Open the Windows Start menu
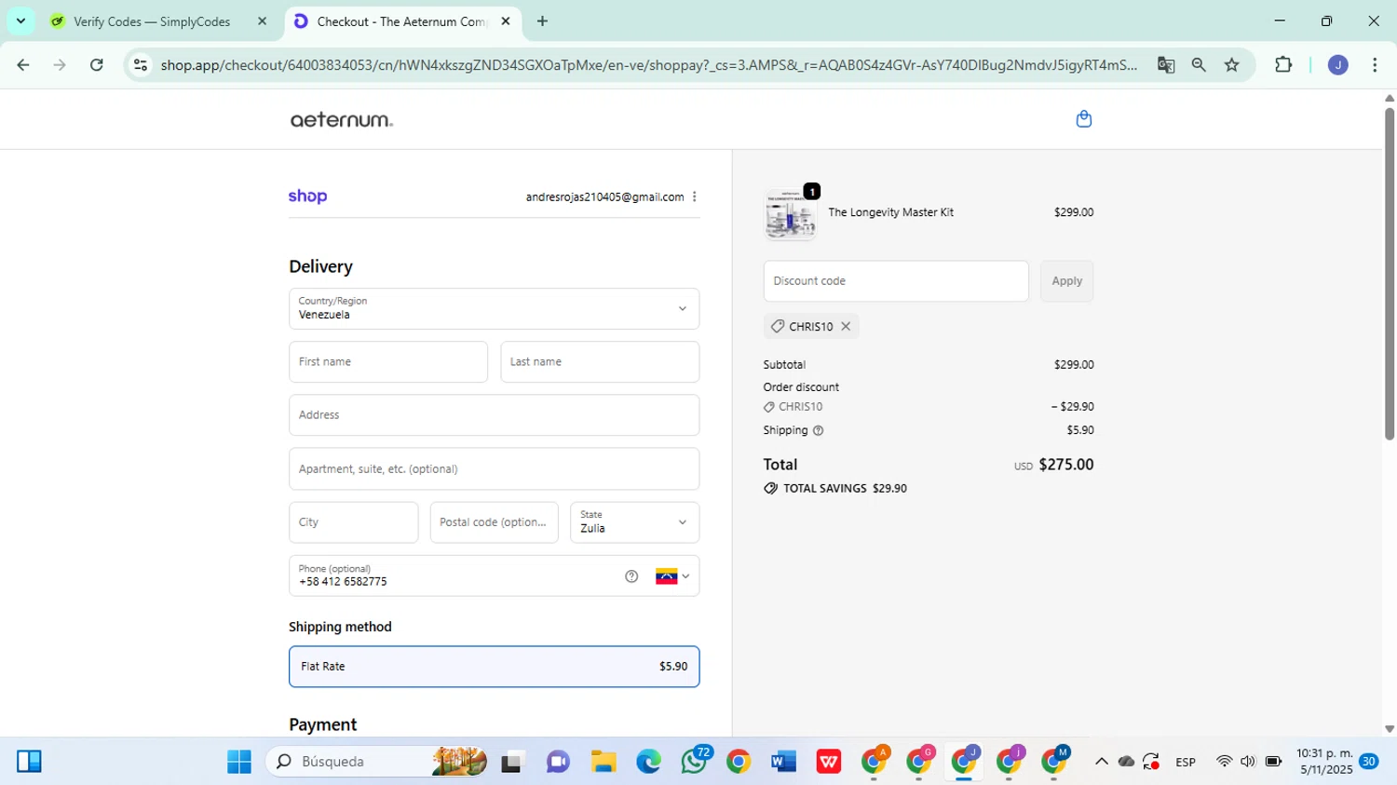 coord(239,762)
